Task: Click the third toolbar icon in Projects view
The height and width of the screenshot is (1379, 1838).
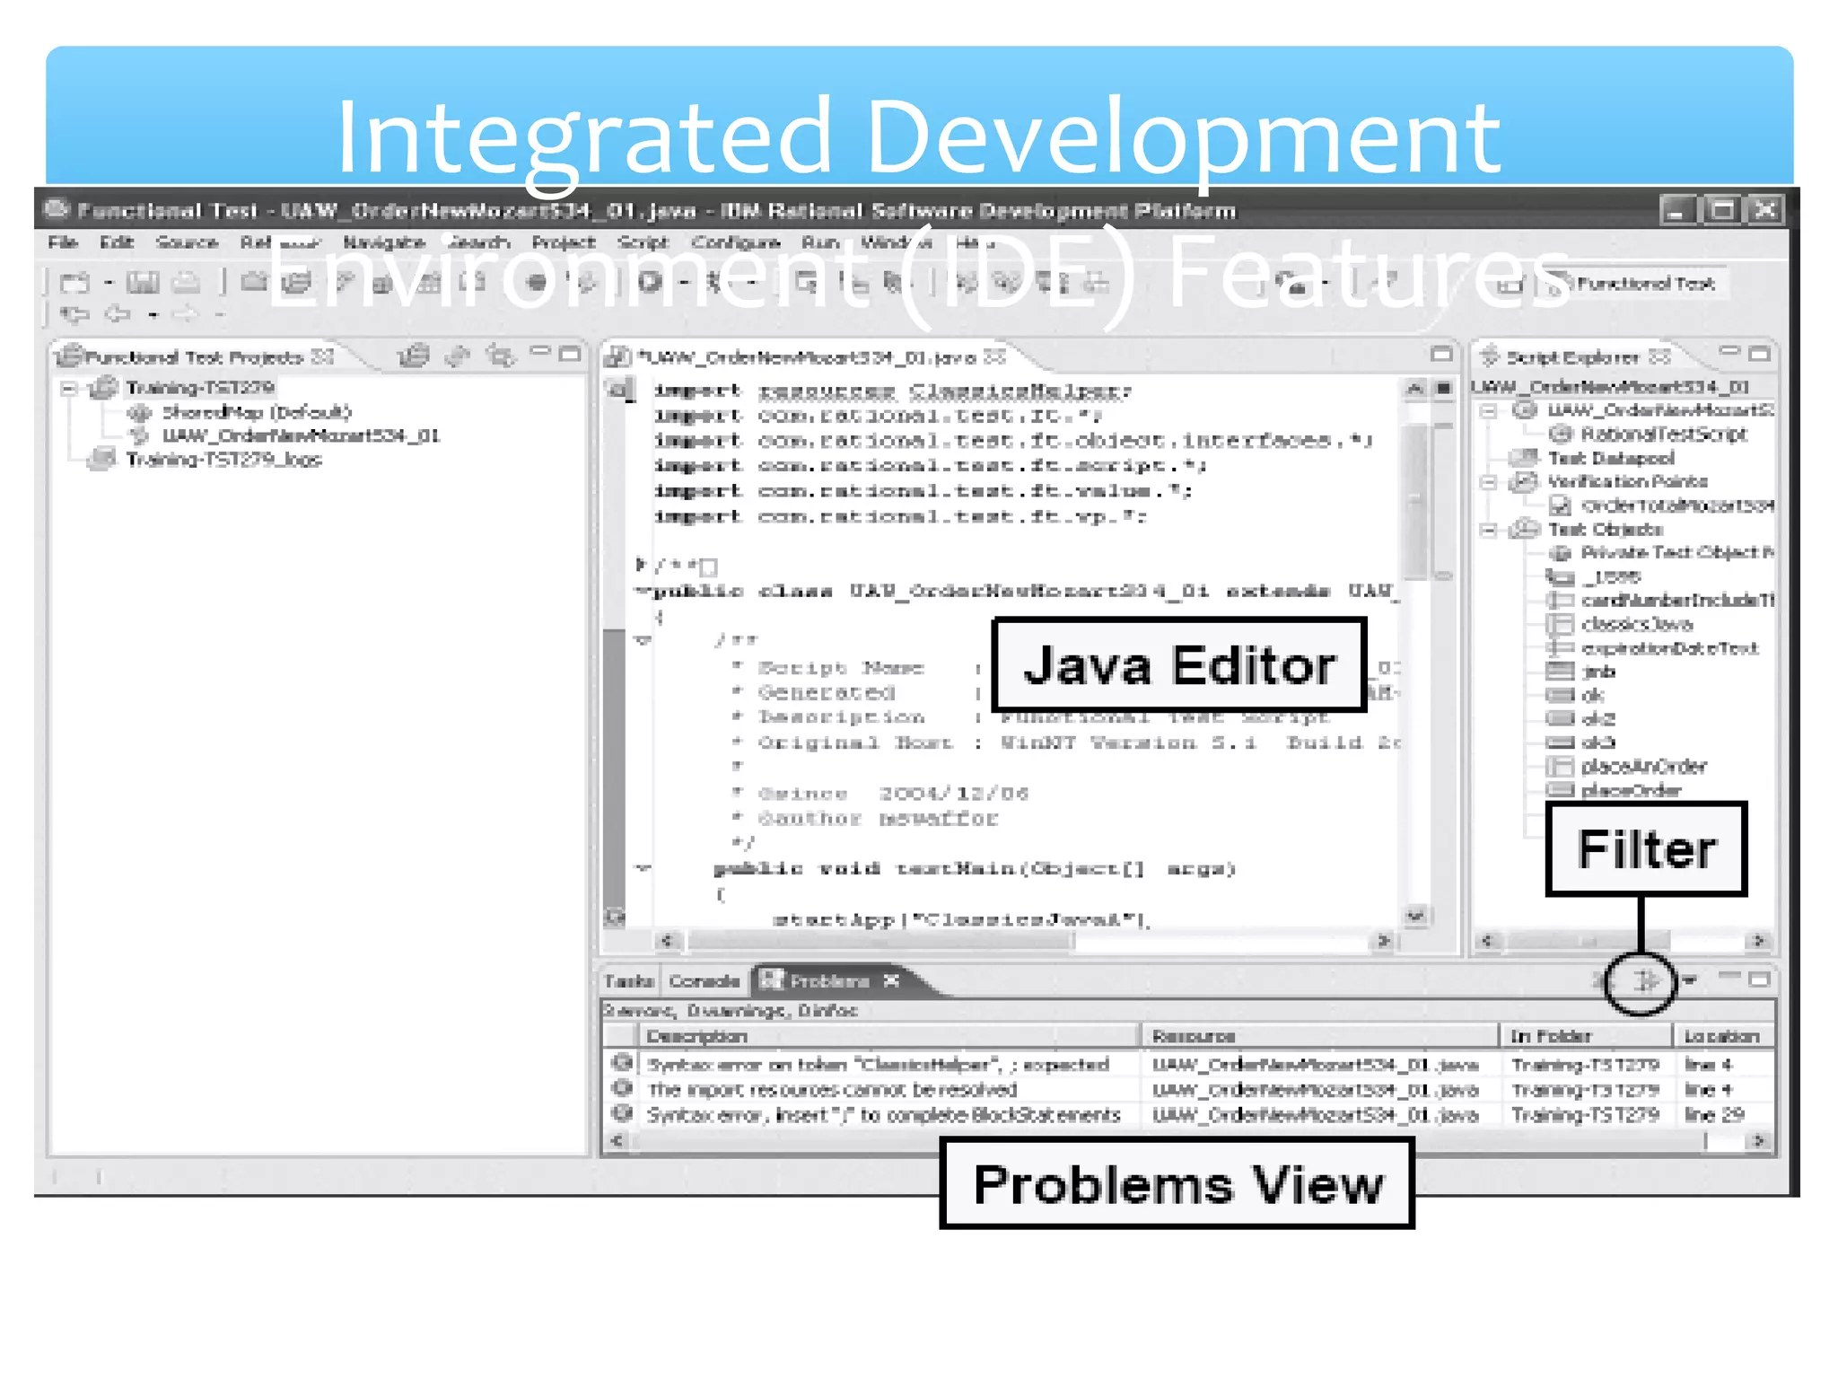Action: click(x=501, y=356)
